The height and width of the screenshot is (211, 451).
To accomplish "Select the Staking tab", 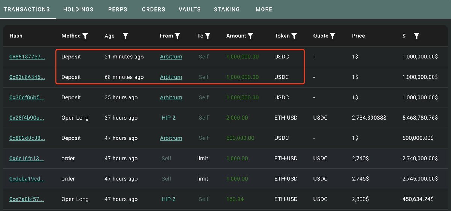I will coord(227,9).
